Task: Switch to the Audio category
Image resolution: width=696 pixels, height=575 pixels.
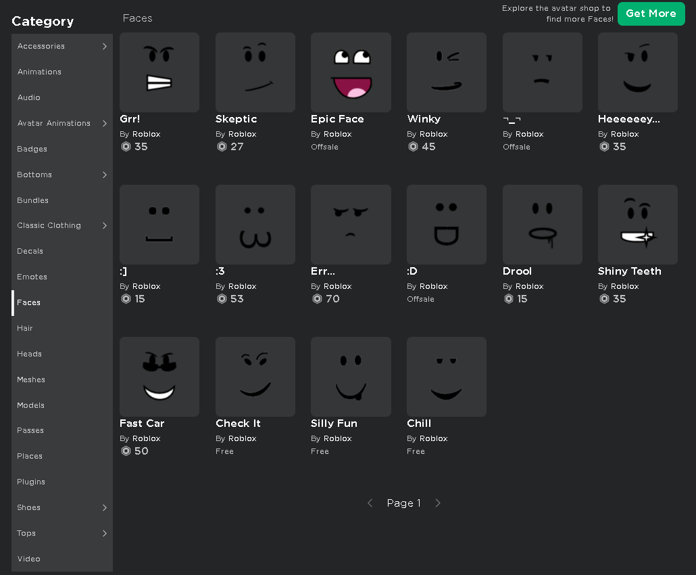Action: (x=62, y=98)
